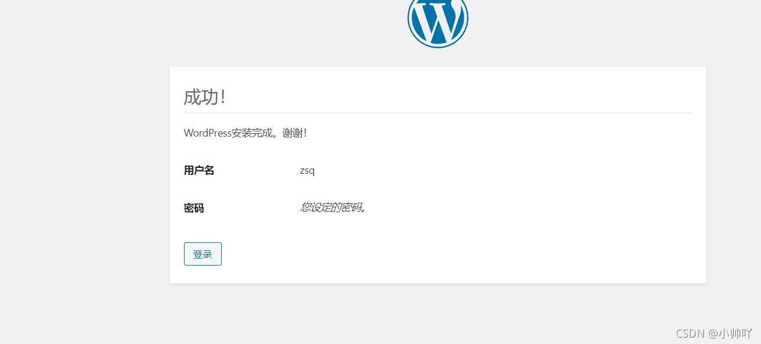
Task: Select the username value zsq
Action: pos(306,170)
